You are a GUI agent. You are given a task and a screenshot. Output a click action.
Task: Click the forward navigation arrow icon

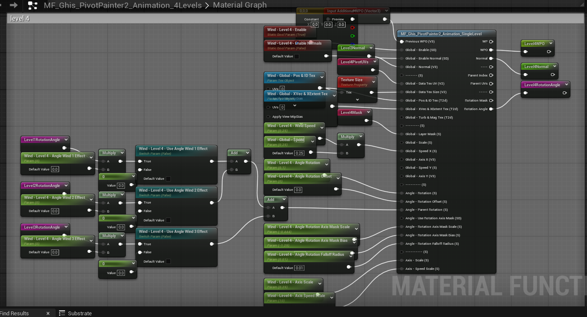point(14,5)
